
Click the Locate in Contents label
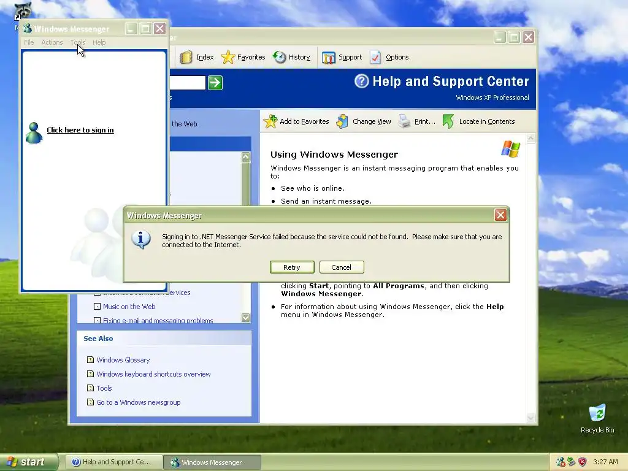coord(486,121)
